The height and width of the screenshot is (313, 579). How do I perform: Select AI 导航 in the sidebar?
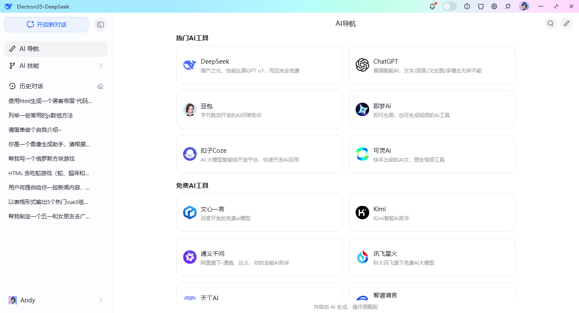coord(55,48)
